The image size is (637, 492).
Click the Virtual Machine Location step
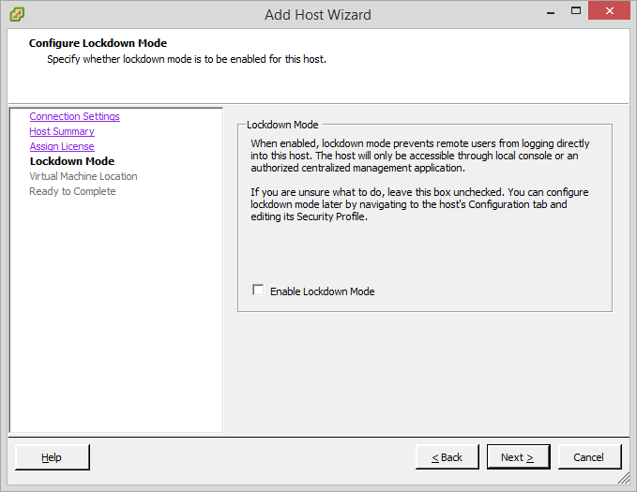point(83,176)
